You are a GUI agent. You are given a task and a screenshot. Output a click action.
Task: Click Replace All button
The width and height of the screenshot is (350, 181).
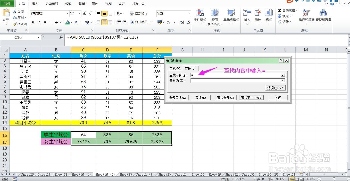coord(178,98)
